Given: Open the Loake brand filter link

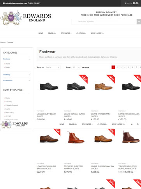Looking at the screenshot, I should 8,109.
